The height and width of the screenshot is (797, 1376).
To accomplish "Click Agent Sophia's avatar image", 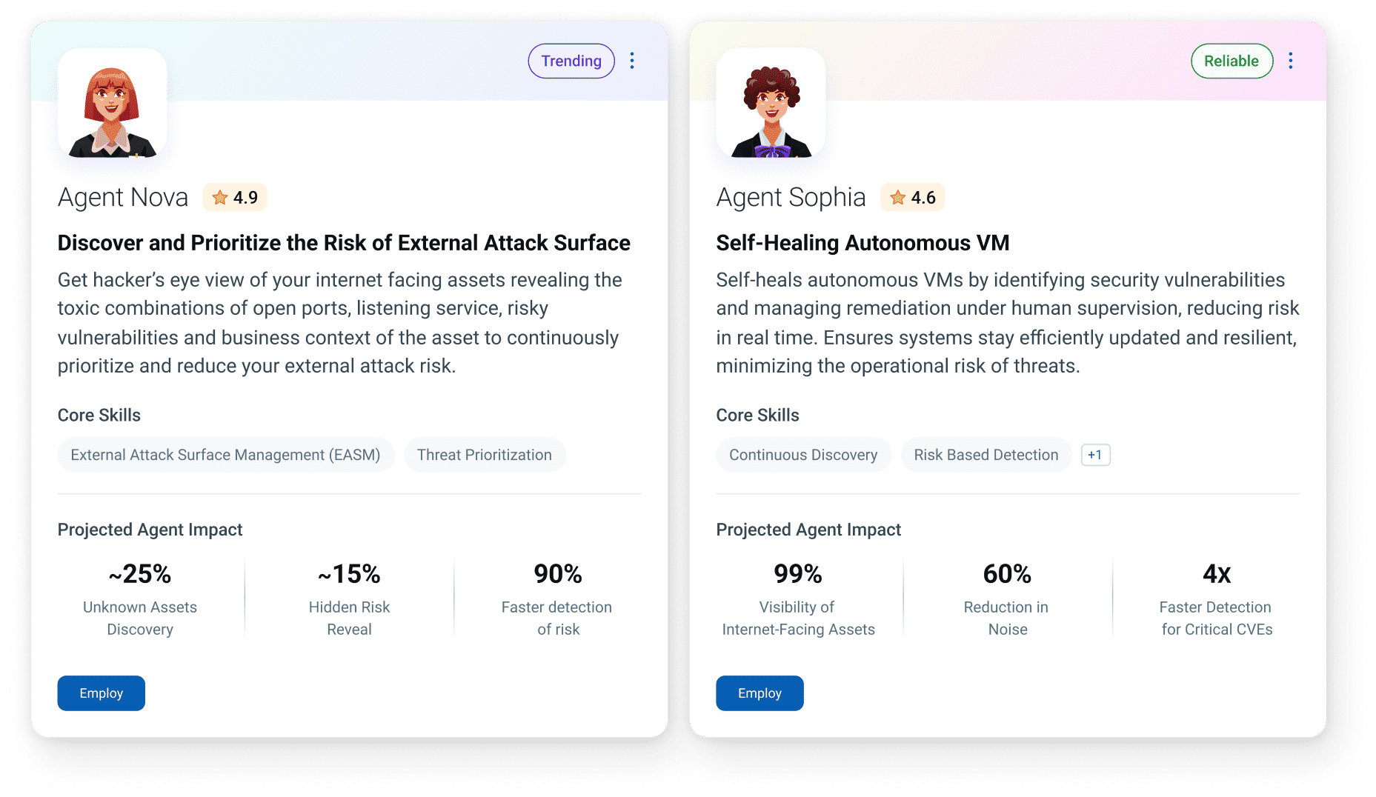I will tap(771, 103).
